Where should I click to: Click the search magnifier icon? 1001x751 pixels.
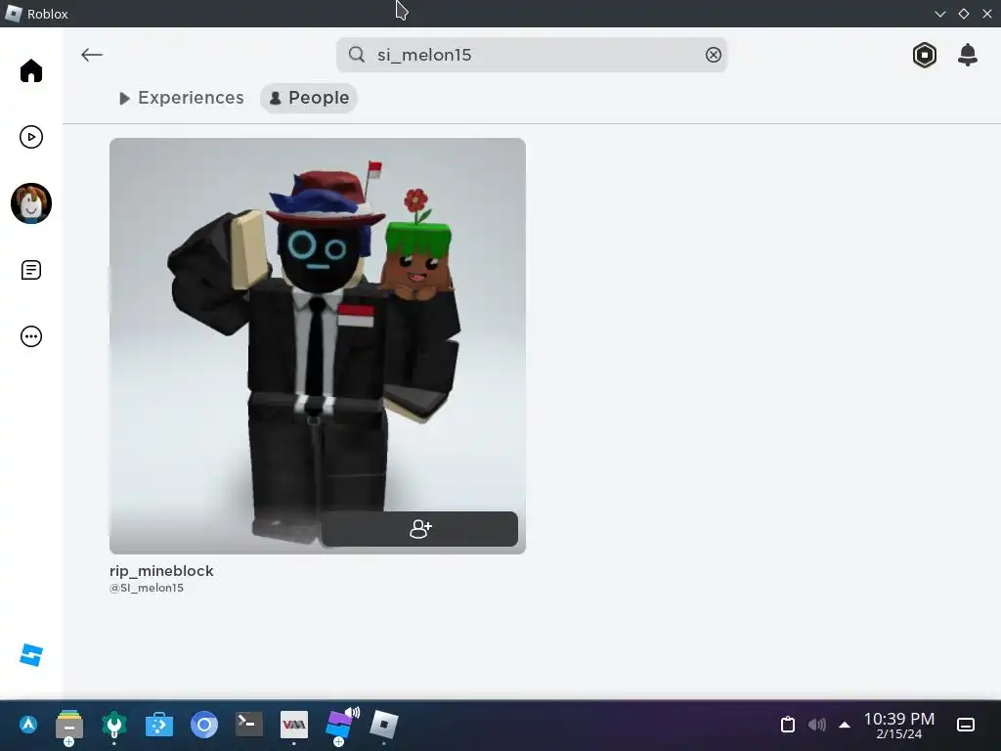356,55
